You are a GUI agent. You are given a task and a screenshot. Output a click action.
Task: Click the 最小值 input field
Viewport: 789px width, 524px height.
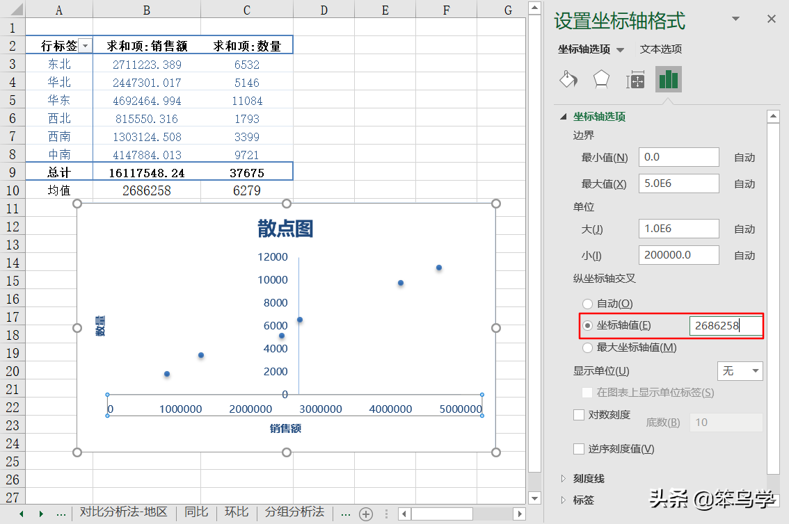(x=679, y=157)
